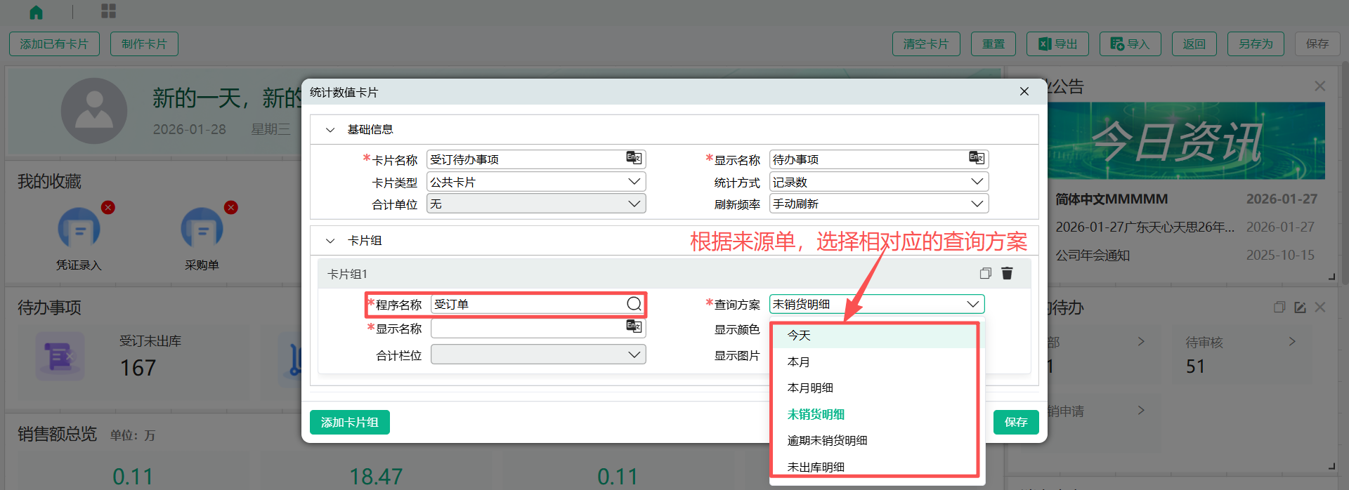Open the 统计方式 dropdown
Image resolution: width=1349 pixels, height=490 pixels.
[977, 182]
